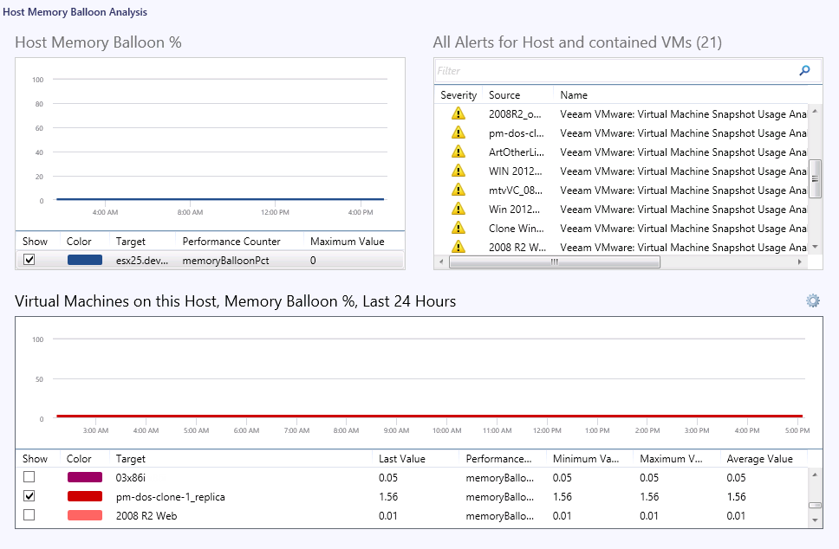Viewport: 839px width, 549px height.
Task: Click the warning icon for pm-dos-cl alert
Action: tap(459, 133)
